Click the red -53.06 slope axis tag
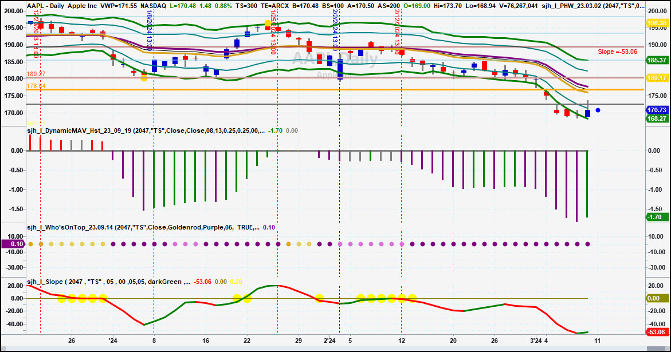 click(x=657, y=332)
